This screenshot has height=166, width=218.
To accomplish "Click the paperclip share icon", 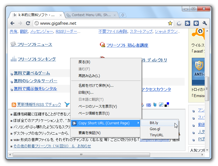I will (161, 105).
